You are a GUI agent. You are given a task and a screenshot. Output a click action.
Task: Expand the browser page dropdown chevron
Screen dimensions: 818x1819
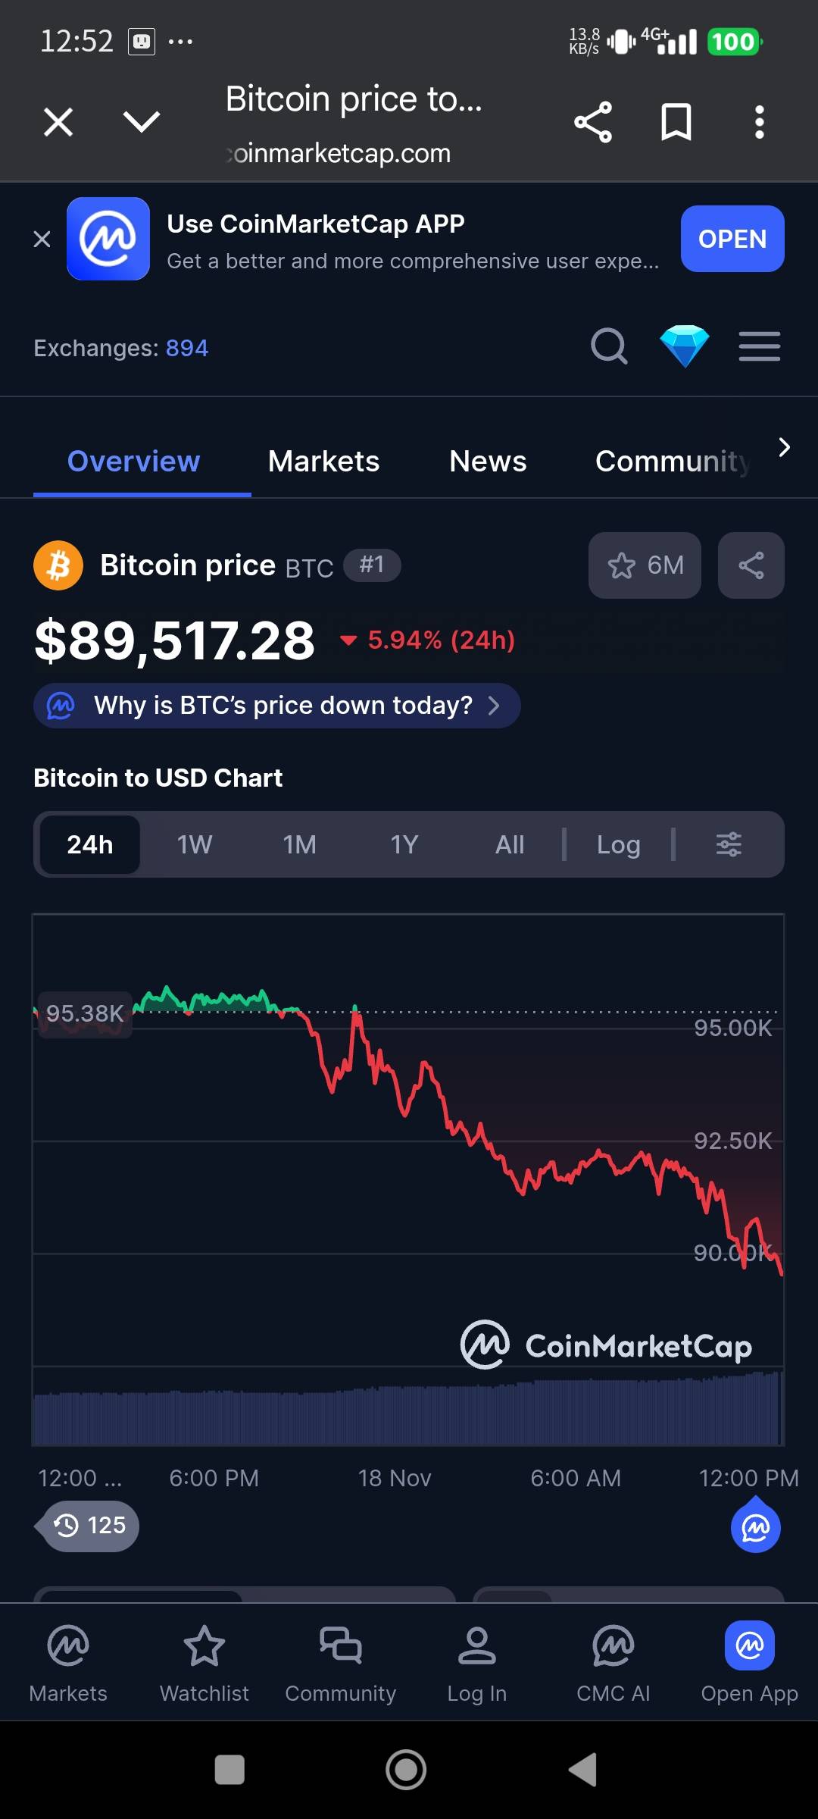coord(142,122)
